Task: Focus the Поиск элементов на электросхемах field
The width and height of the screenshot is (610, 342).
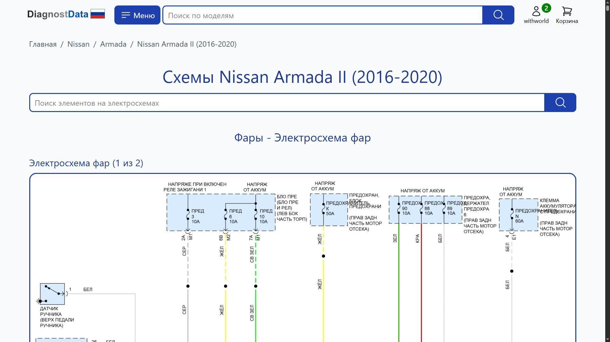Action: (x=287, y=102)
